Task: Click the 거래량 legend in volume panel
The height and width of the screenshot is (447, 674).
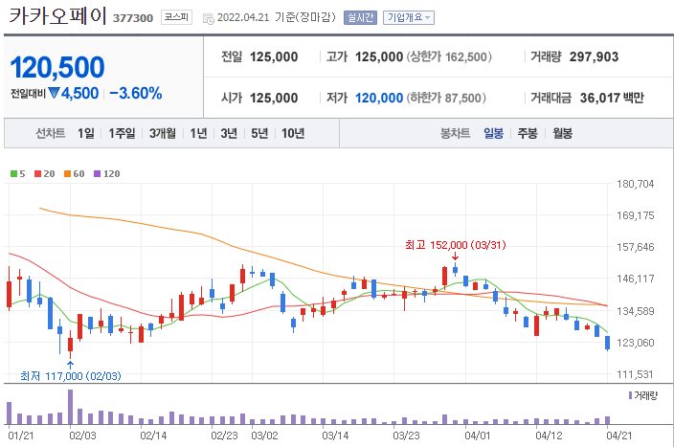Action: [x=643, y=395]
